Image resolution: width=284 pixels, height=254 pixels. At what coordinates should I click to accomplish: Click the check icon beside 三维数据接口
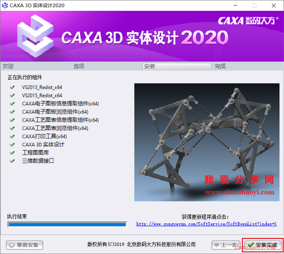12,161
